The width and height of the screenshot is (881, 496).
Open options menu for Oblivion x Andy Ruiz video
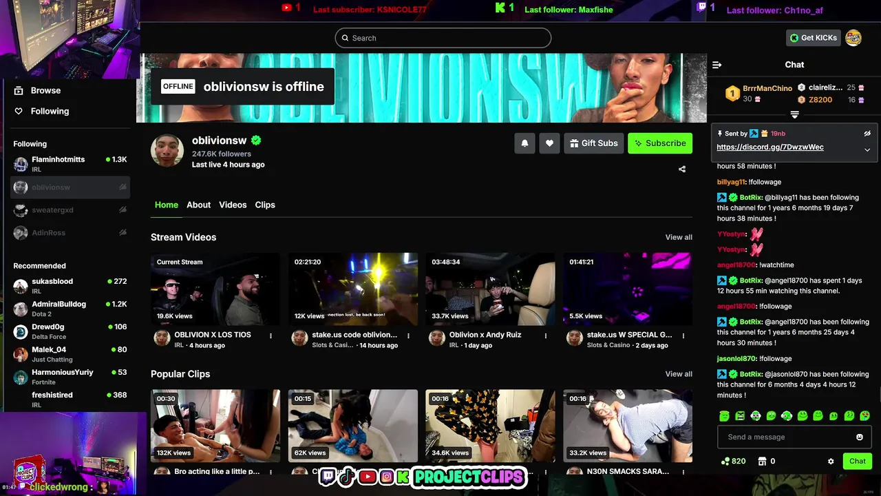pos(546,336)
